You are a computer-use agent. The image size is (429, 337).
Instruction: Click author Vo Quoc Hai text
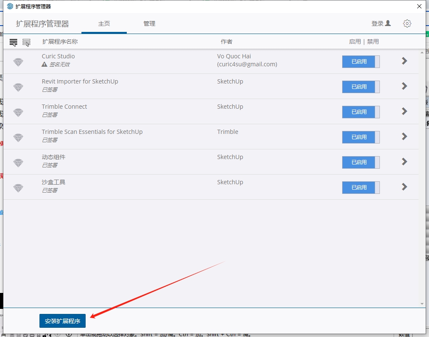[x=234, y=56]
